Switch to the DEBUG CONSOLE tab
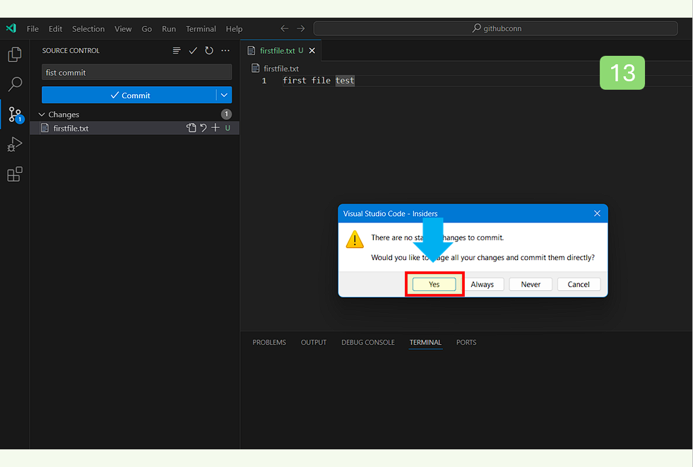The width and height of the screenshot is (693, 467). click(368, 343)
